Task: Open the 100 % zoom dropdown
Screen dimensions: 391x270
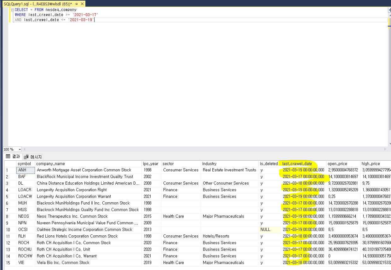Action: 20,149
